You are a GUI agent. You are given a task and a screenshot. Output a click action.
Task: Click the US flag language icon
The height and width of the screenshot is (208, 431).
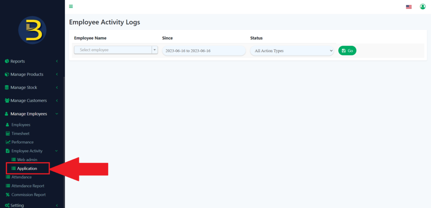click(408, 7)
